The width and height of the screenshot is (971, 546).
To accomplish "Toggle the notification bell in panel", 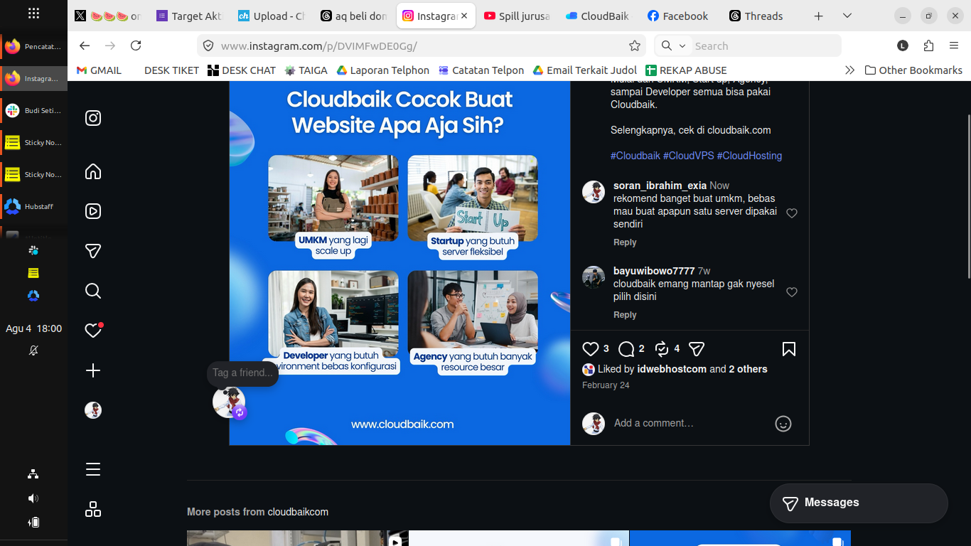I will (x=33, y=350).
